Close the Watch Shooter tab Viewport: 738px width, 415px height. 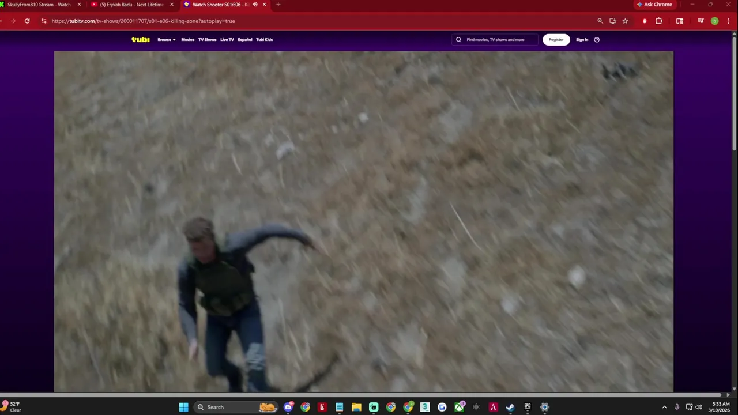pos(264,5)
